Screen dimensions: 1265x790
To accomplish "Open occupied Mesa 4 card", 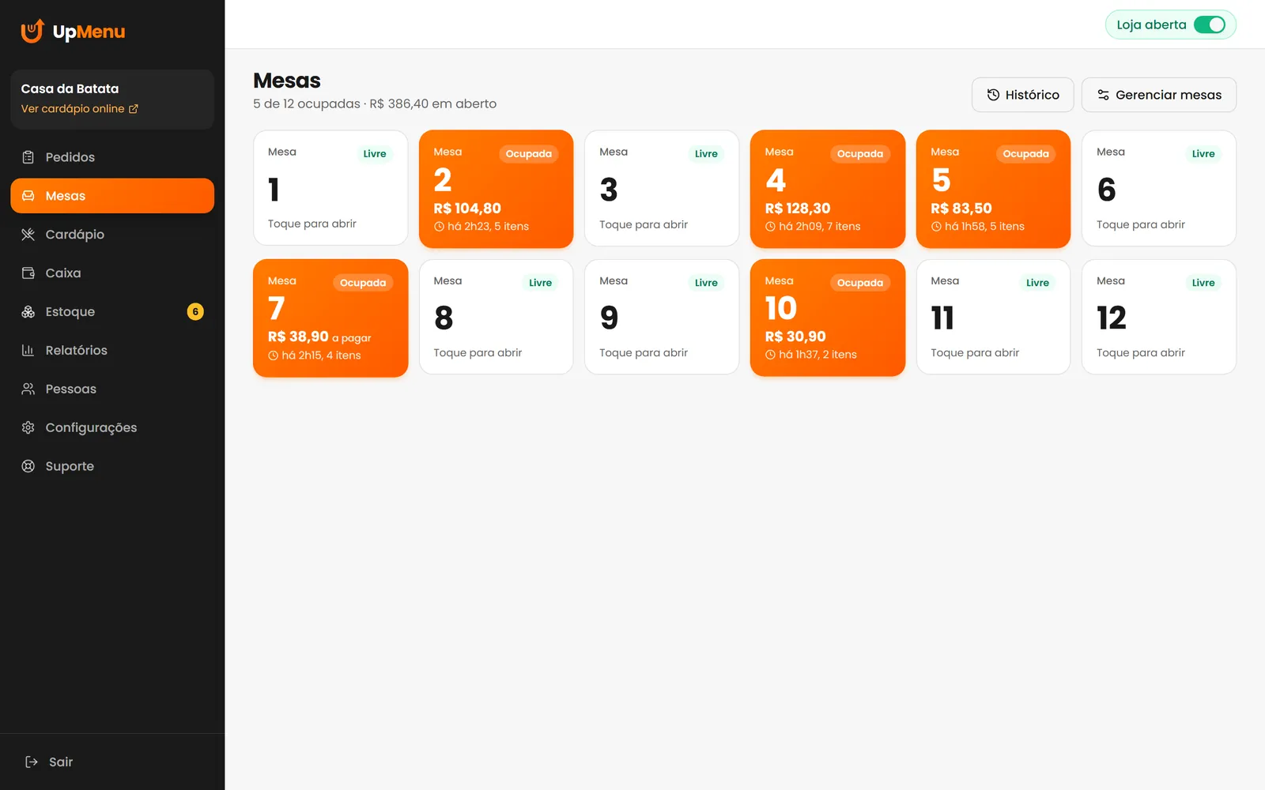I will point(827,189).
